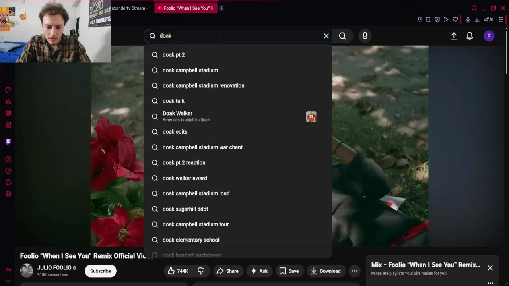Open the YouTube upload/create icon

[x=454, y=36]
